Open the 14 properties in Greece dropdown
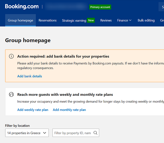Screen dimensions: 164x143 coord(27,133)
